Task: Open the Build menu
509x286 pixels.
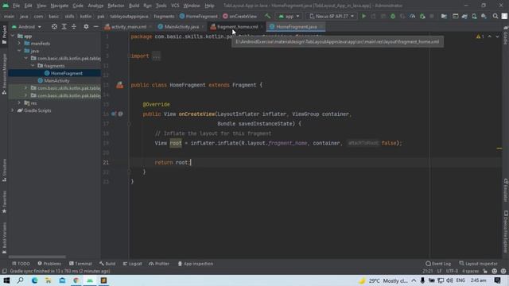Action: 134,6
